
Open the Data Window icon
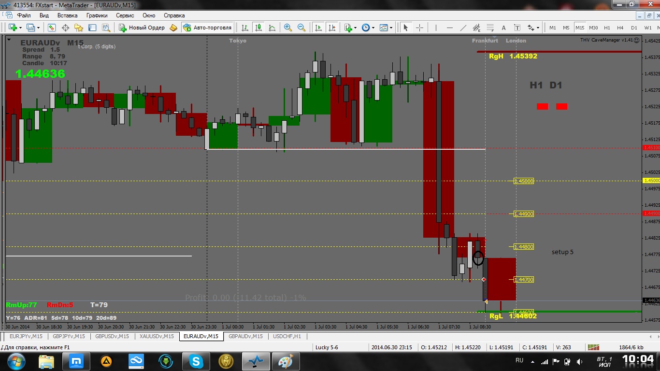(65, 28)
